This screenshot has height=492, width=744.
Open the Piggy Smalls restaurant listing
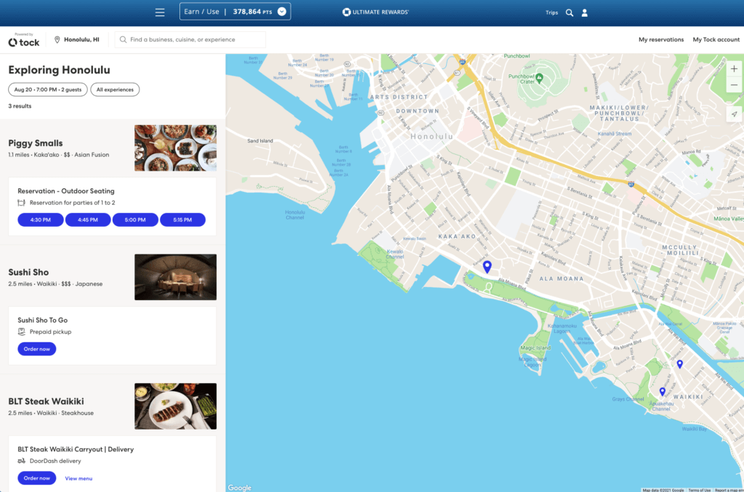pyautogui.click(x=36, y=143)
